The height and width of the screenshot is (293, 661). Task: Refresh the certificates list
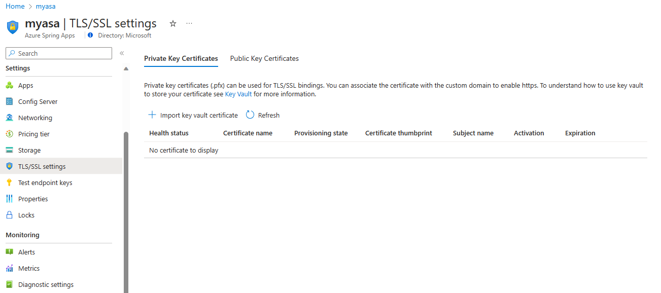pos(262,115)
